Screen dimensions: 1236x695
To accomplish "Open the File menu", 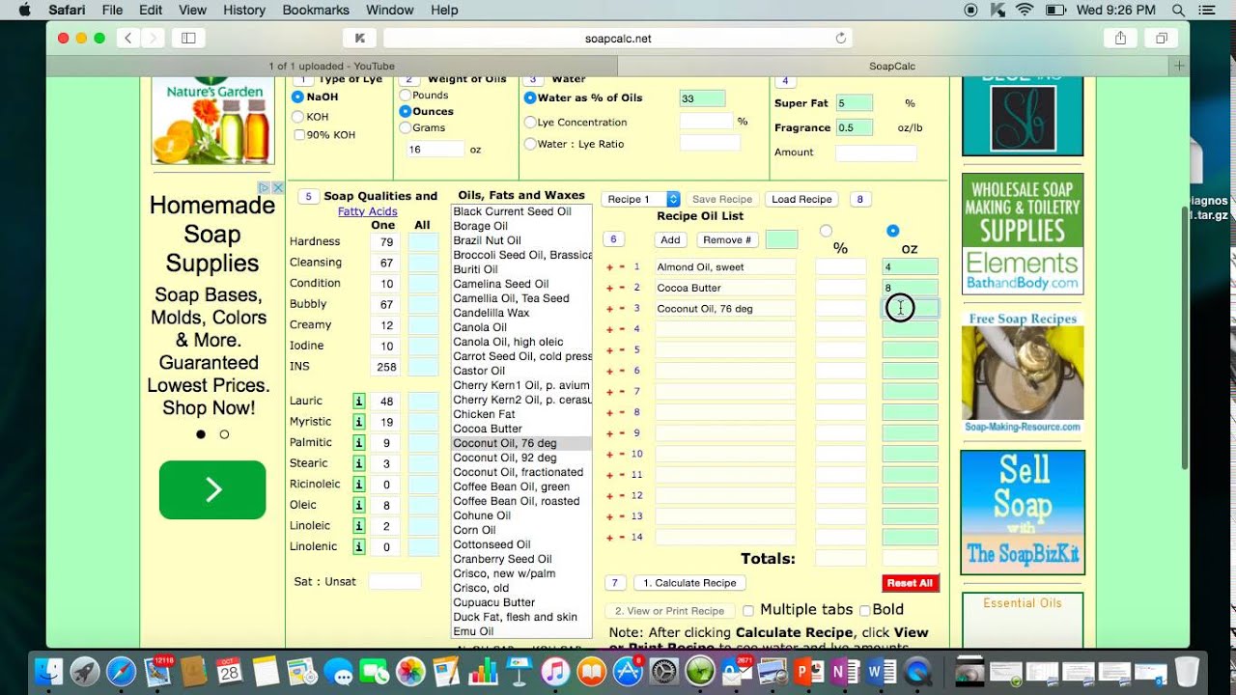I will (x=112, y=10).
